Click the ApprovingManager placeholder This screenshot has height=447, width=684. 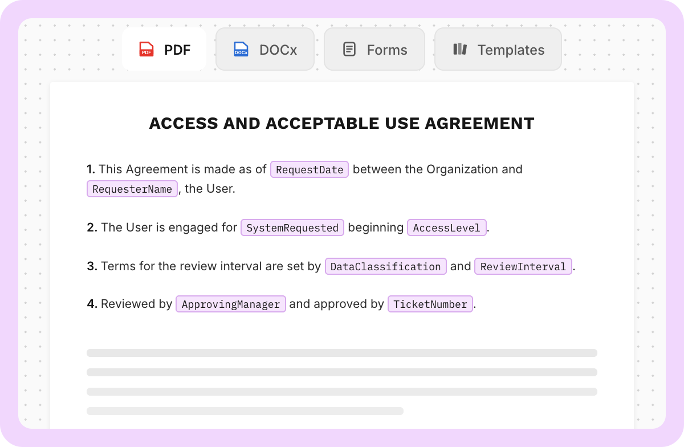click(x=230, y=304)
